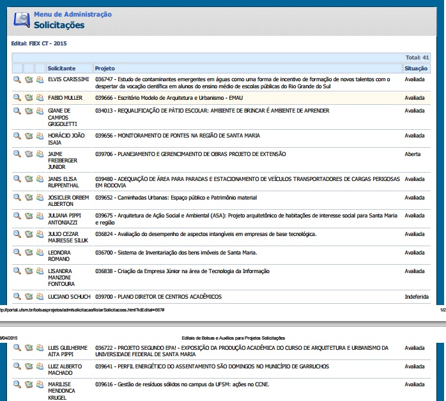Click the magnifier icon for Elvis Carissimi
The height and width of the screenshot is (401, 446).
coord(17,80)
